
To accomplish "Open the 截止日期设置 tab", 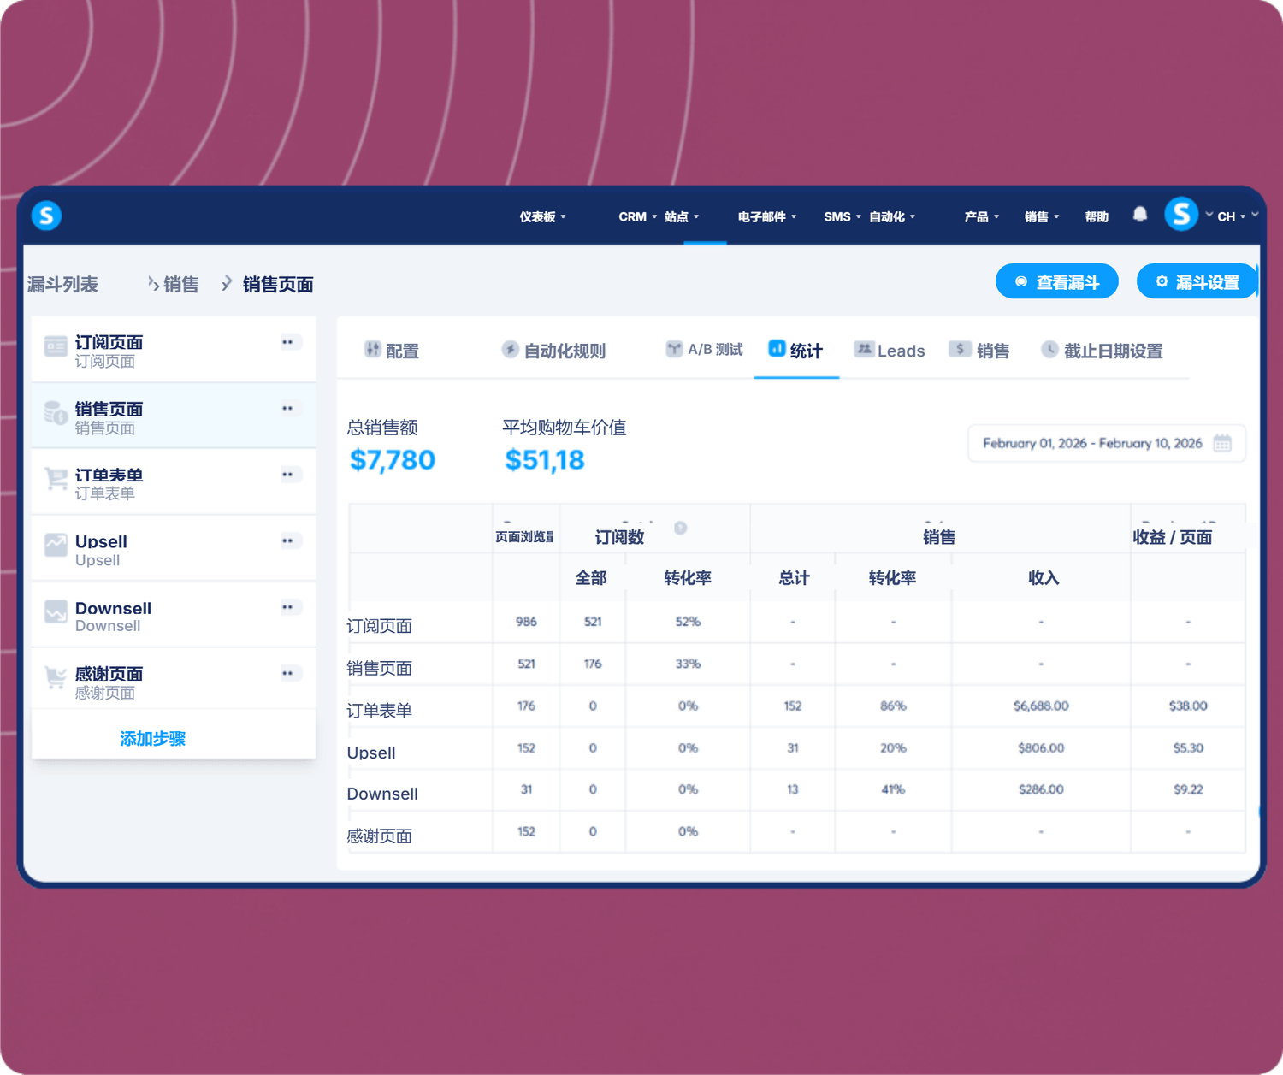I will [1102, 351].
